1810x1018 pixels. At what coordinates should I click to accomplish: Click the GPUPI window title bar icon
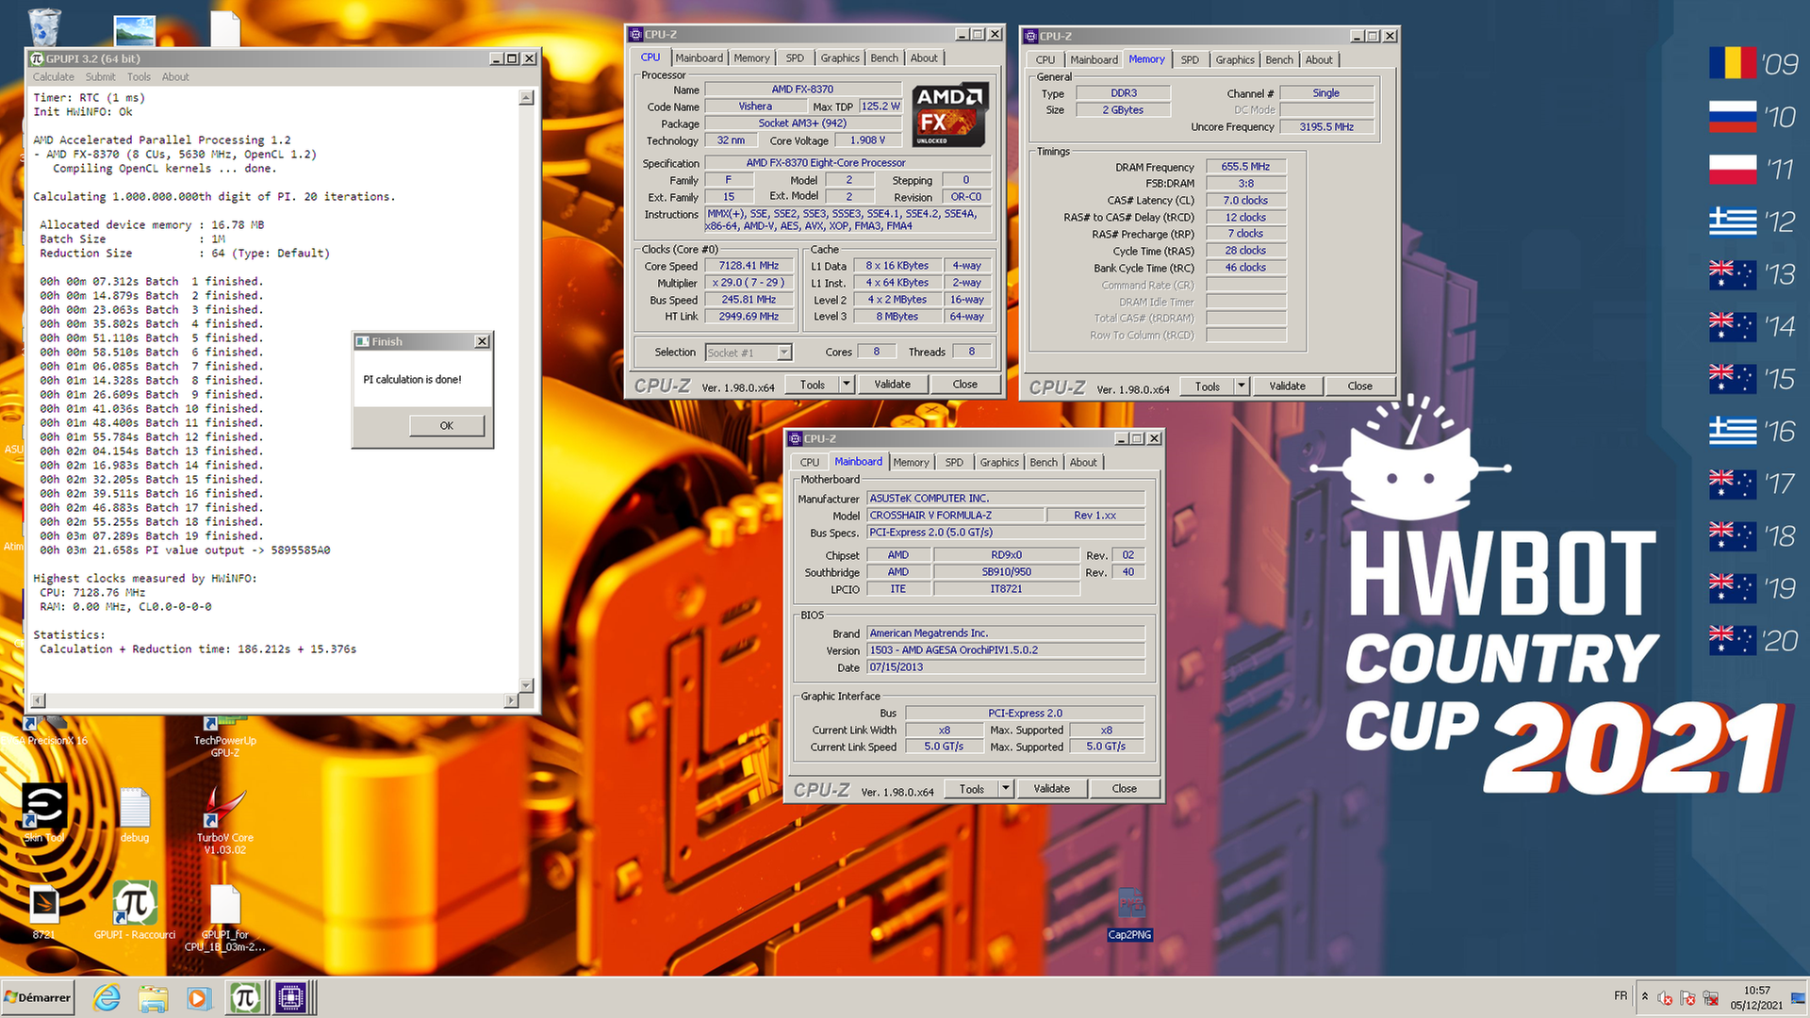point(37,58)
